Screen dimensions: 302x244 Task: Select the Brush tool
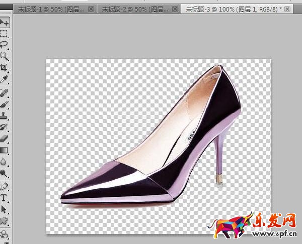tap(5, 104)
